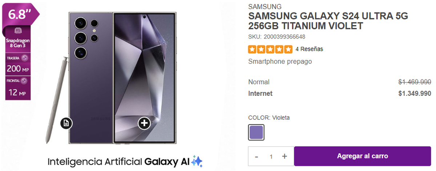The image size is (436, 171).
Task: Open the 4 Reseñas reviews link
Action: (x=309, y=49)
